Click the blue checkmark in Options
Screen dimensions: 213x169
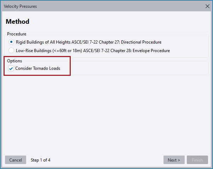(x=11, y=68)
